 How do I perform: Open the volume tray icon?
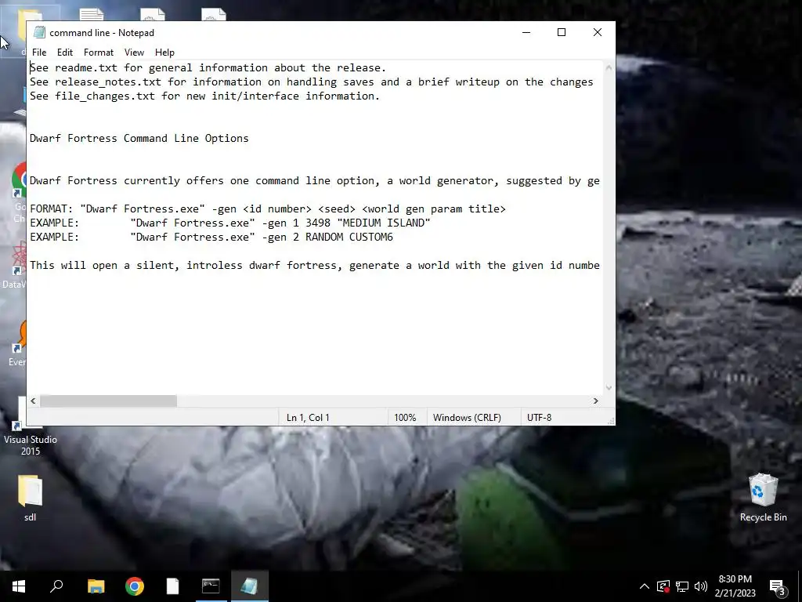click(701, 586)
